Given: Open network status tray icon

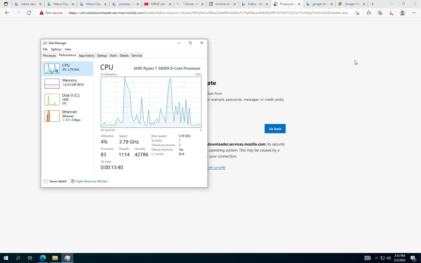Looking at the screenshot, I should (x=383, y=258).
